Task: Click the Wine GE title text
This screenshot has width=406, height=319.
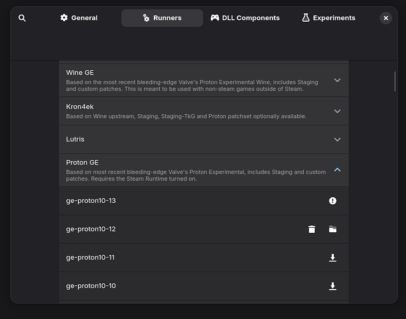Action: pyautogui.click(x=80, y=73)
